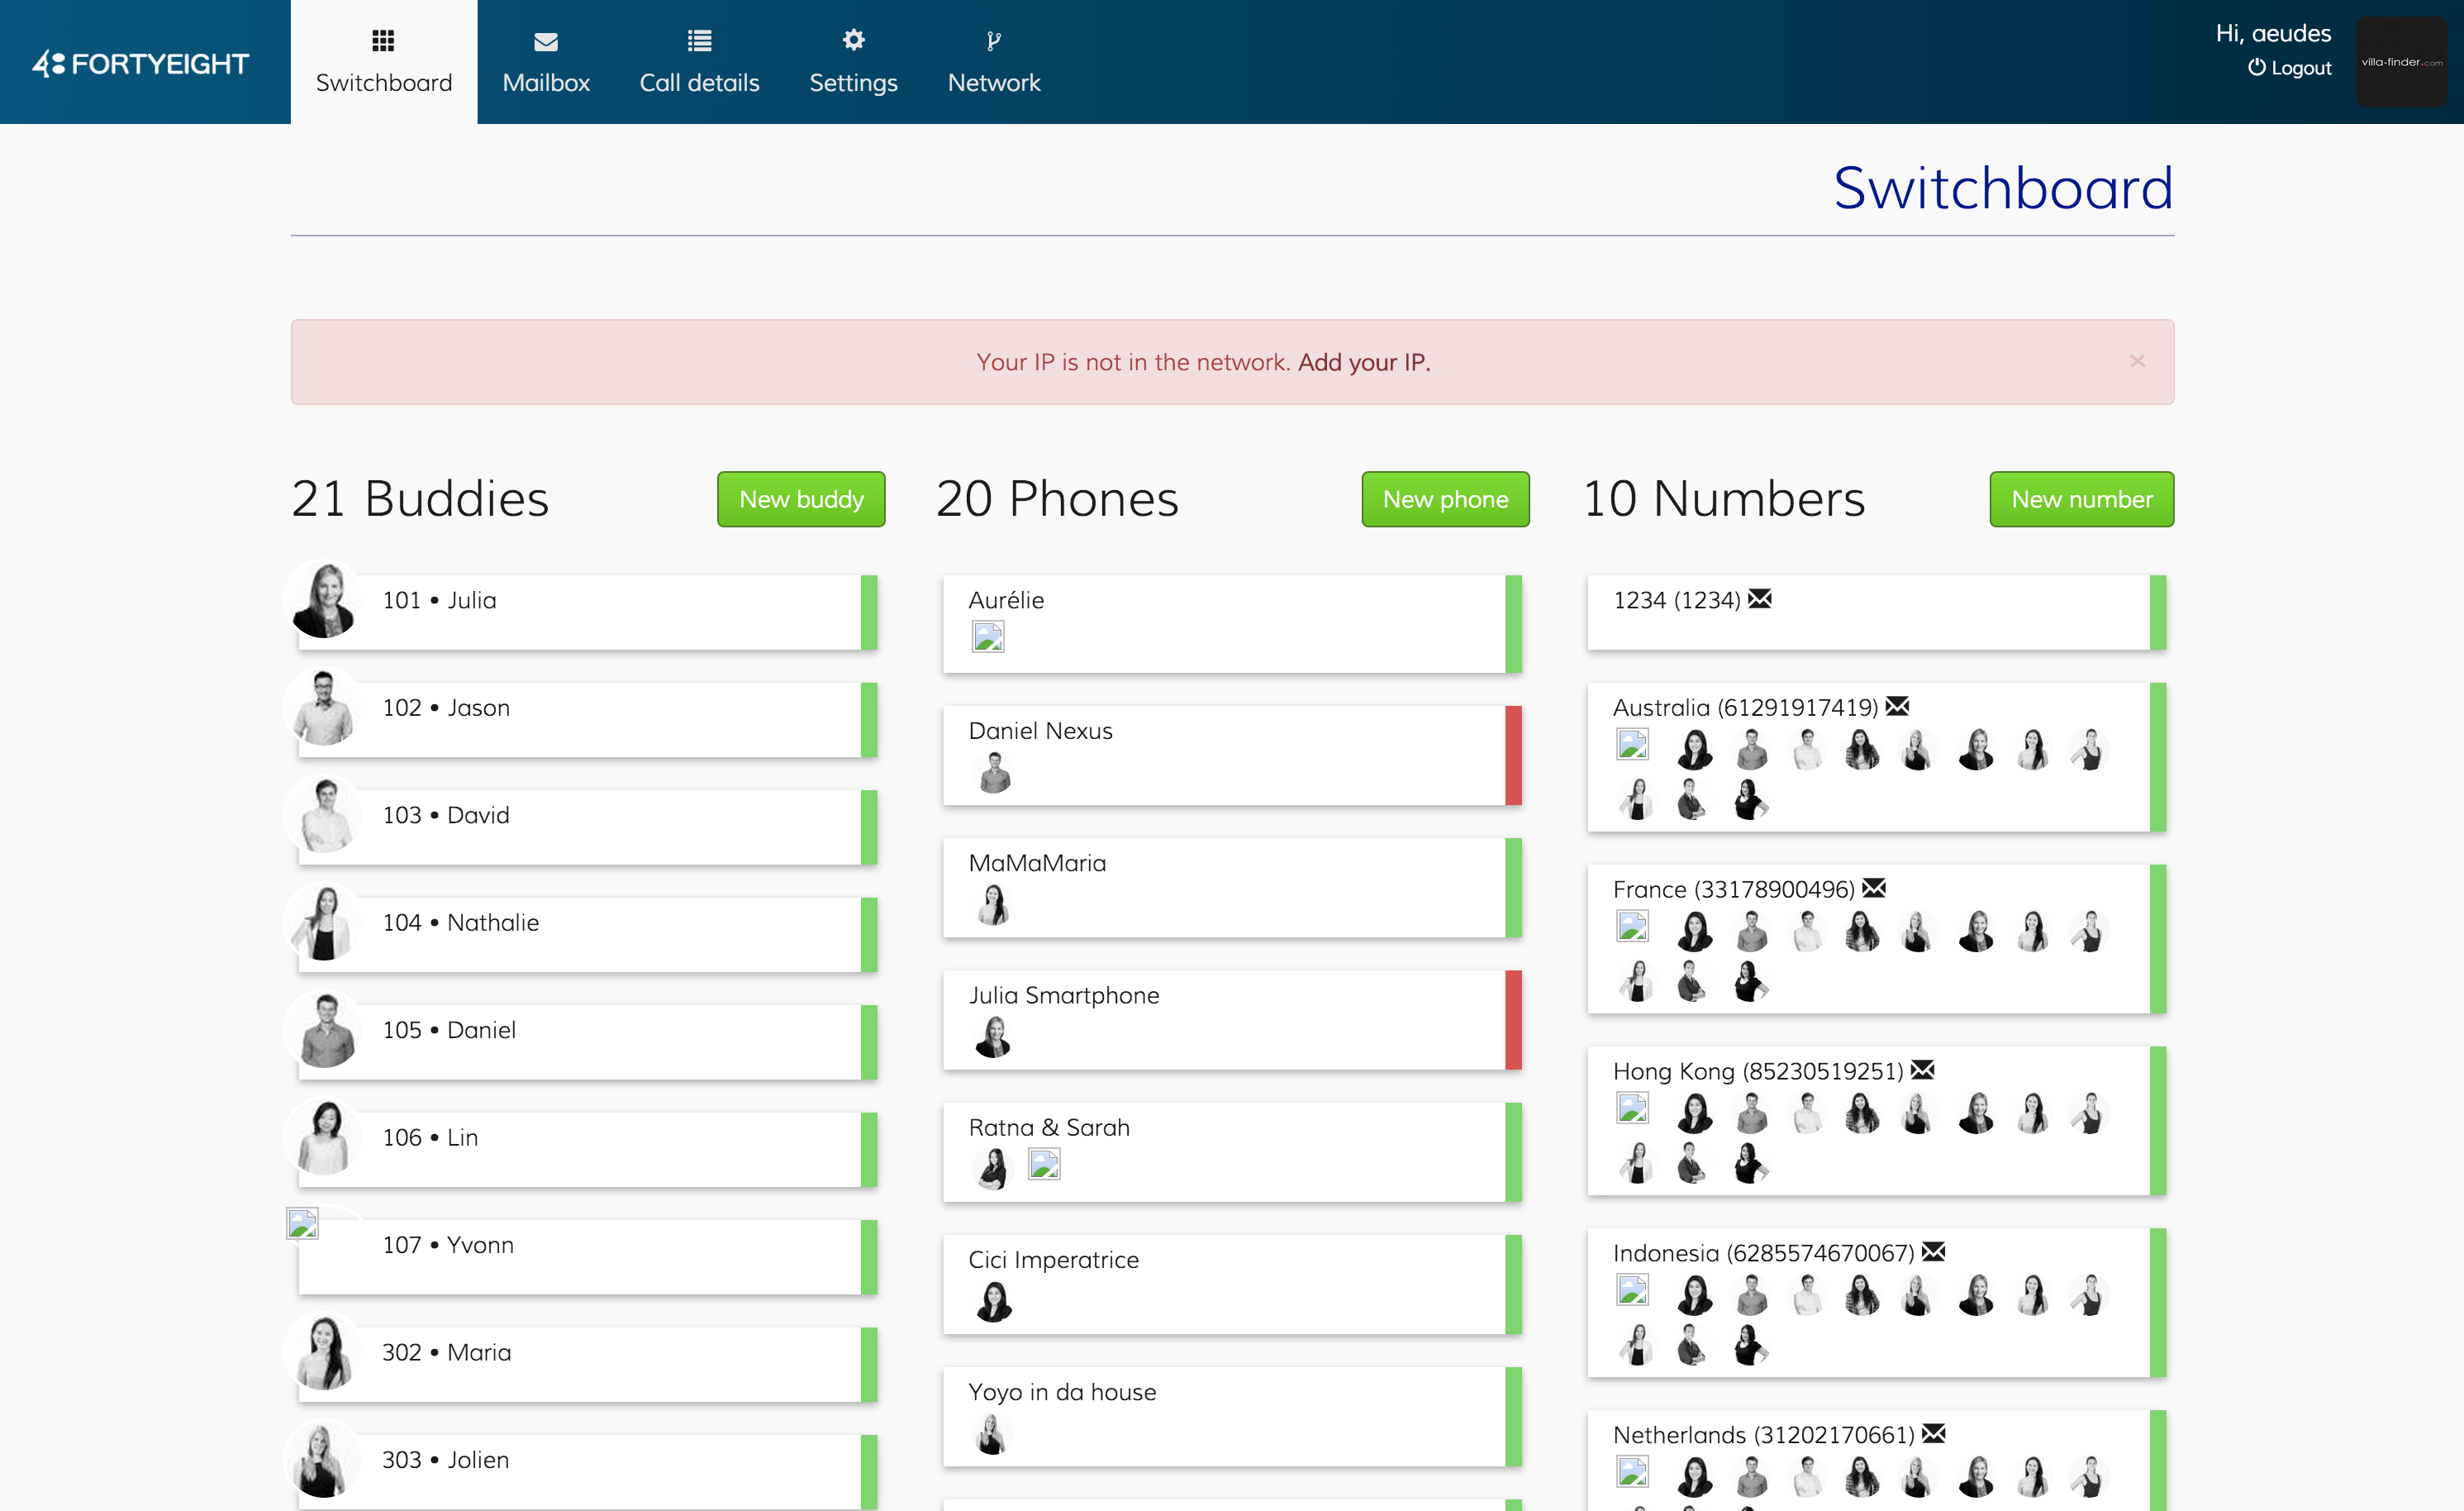Click the villa-finder account thumbnail
The width and height of the screenshot is (2464, 1511).
pyautogui.click(x=2401, y=62)
